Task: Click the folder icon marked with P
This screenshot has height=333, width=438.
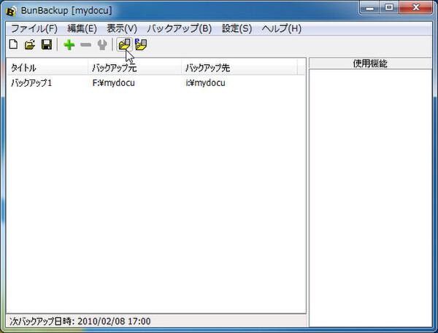Action: click(x=141, y=44)
